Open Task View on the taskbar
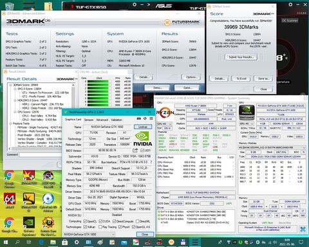Image resolution: width=309 pixels, height=247 pixels. [29, 242]
